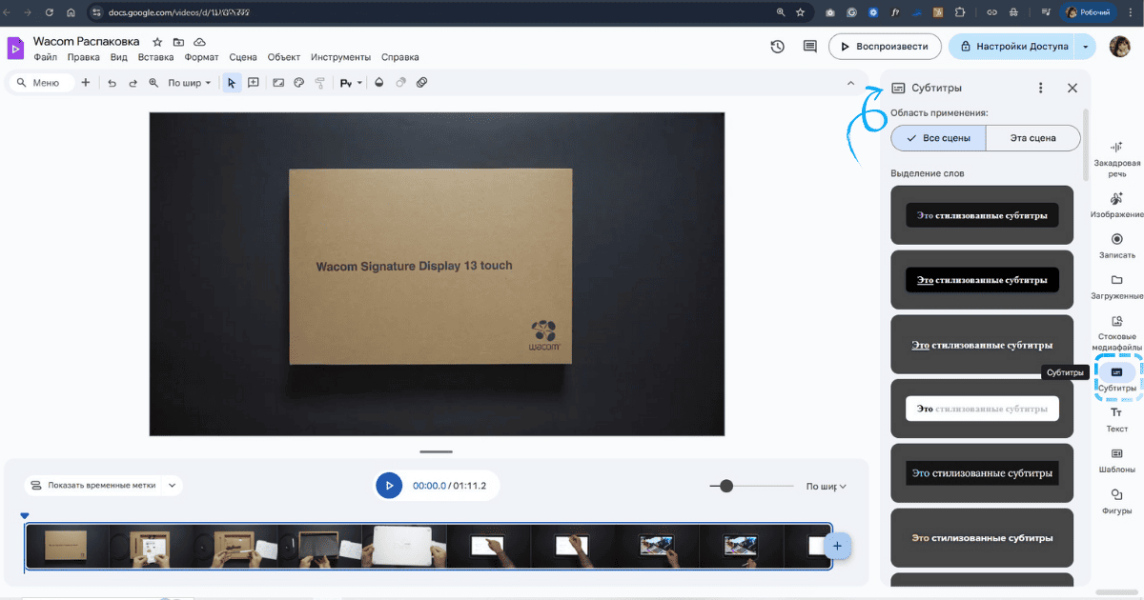Screen dimensions: 1144x600
Task: Expand the Настройки Доступа dropdown arrow
Action: tap(1085, 45)
